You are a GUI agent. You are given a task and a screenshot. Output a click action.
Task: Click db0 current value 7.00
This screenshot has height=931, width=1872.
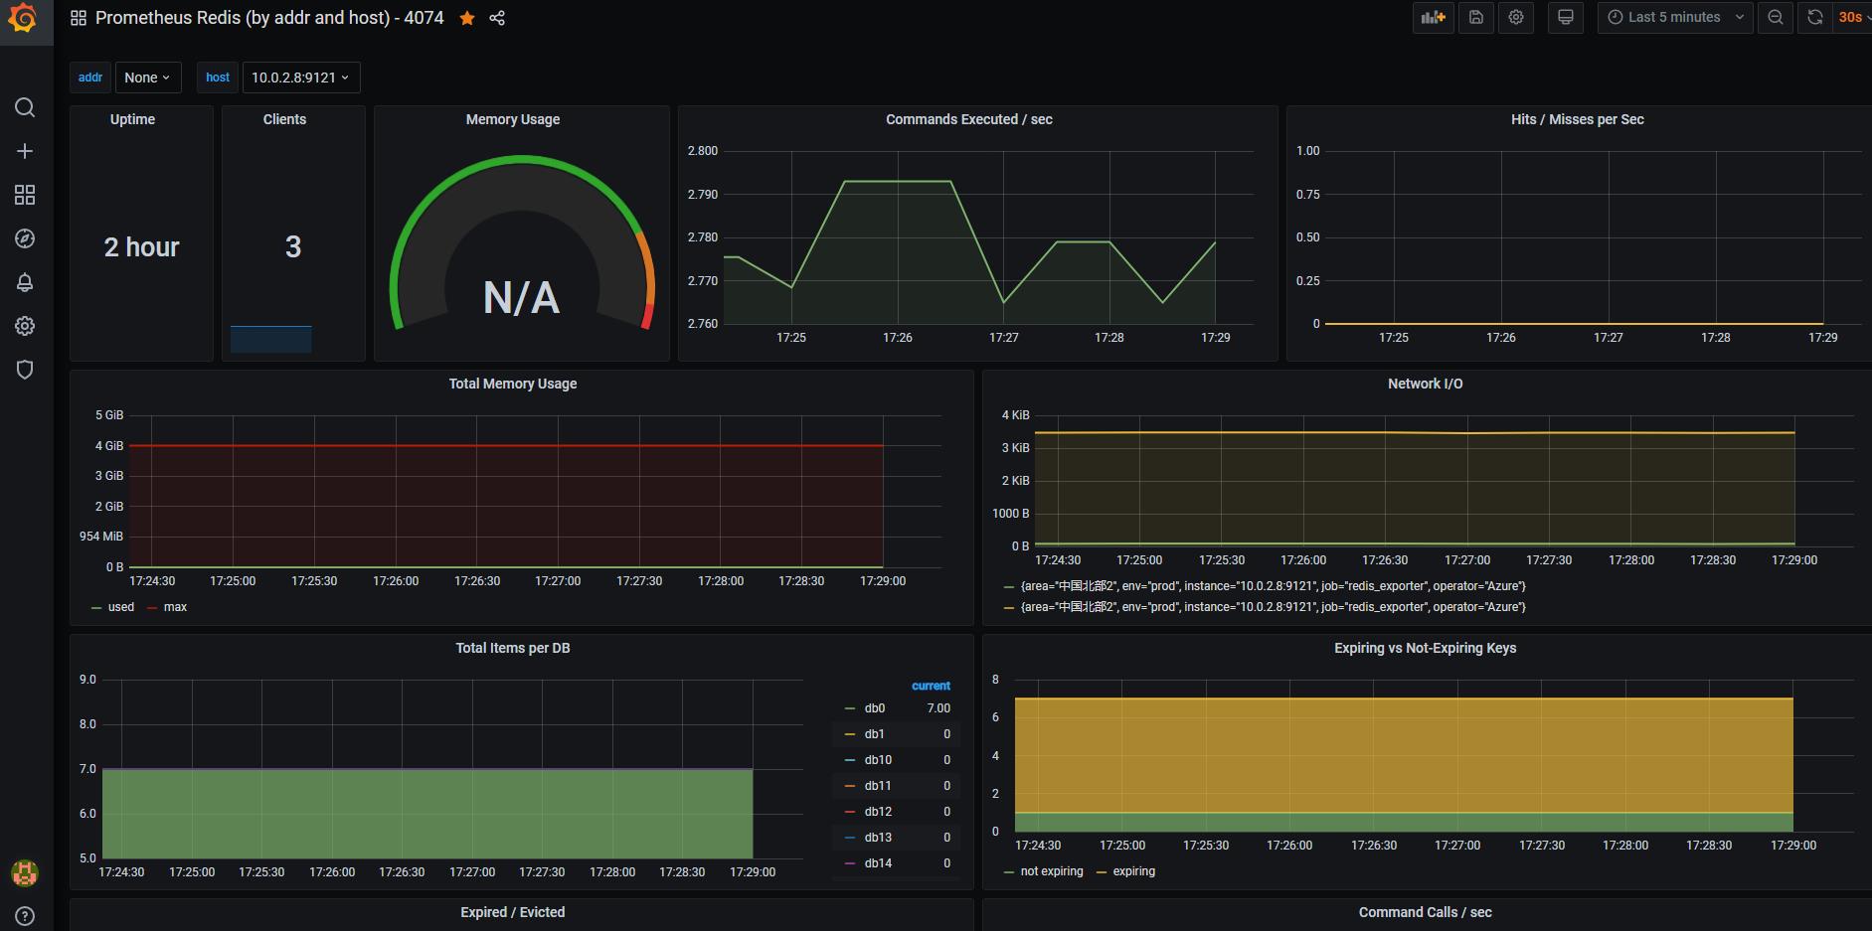(938, 708)
